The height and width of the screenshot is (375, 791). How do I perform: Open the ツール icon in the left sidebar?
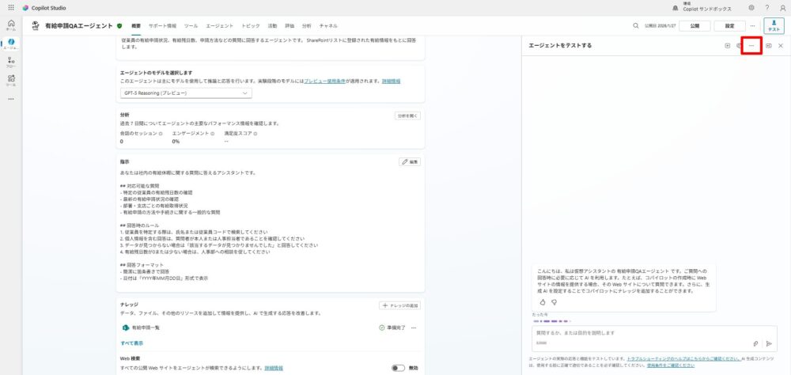pyautogui.click(x=10, y=80)
